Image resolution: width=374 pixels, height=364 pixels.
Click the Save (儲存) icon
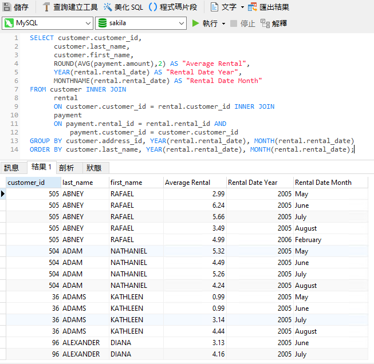(6, 7)
